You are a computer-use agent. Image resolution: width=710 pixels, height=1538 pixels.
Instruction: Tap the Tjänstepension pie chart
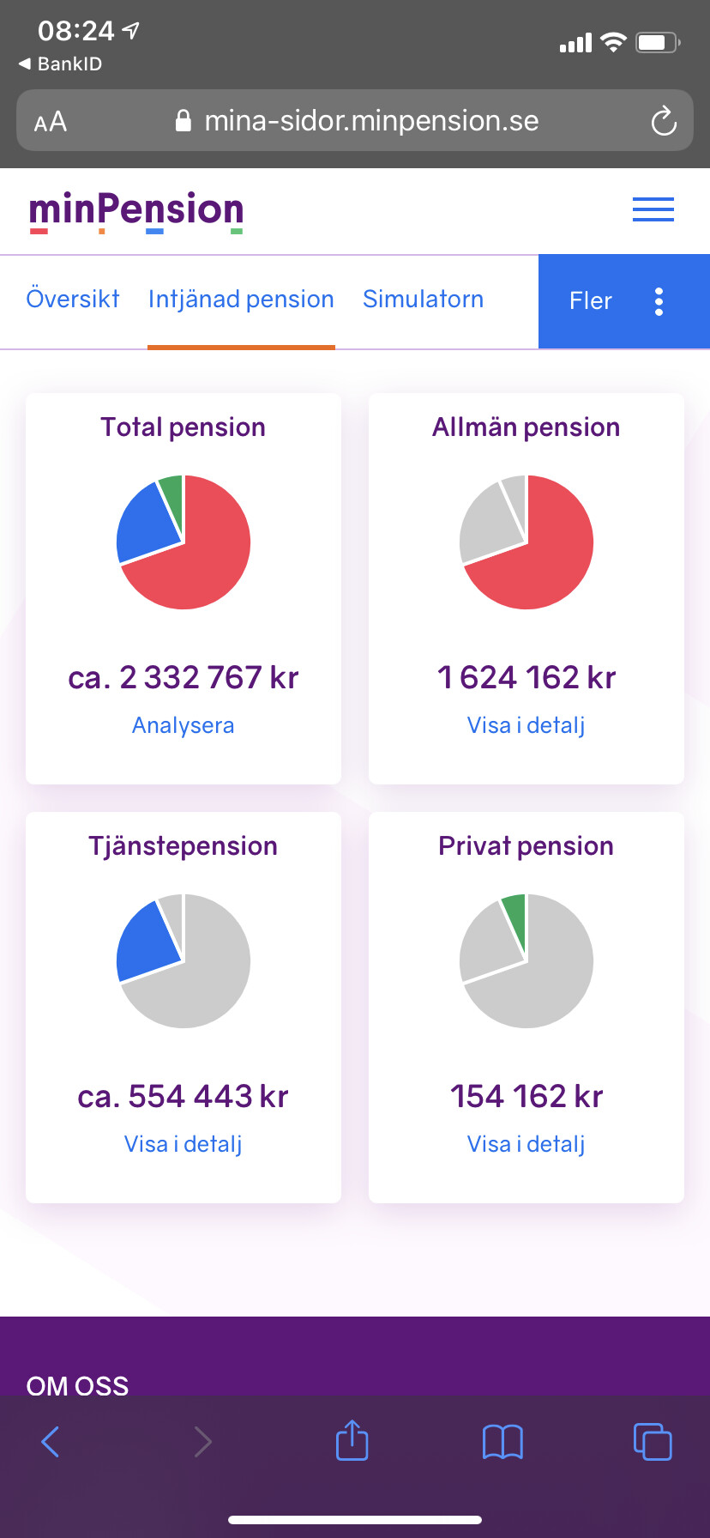[184, 961]
